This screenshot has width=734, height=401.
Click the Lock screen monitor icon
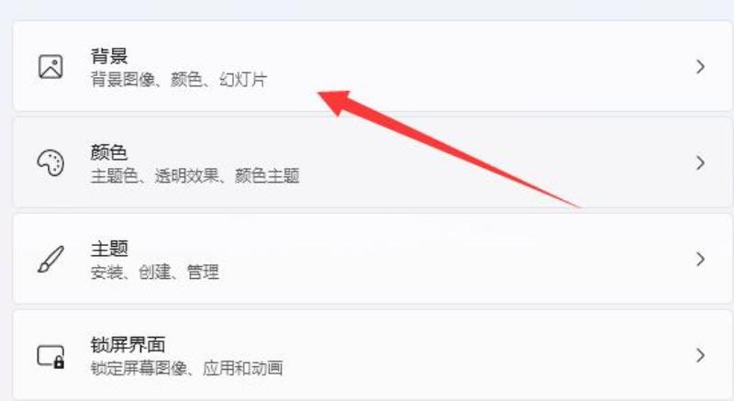[x=50, y=357]
